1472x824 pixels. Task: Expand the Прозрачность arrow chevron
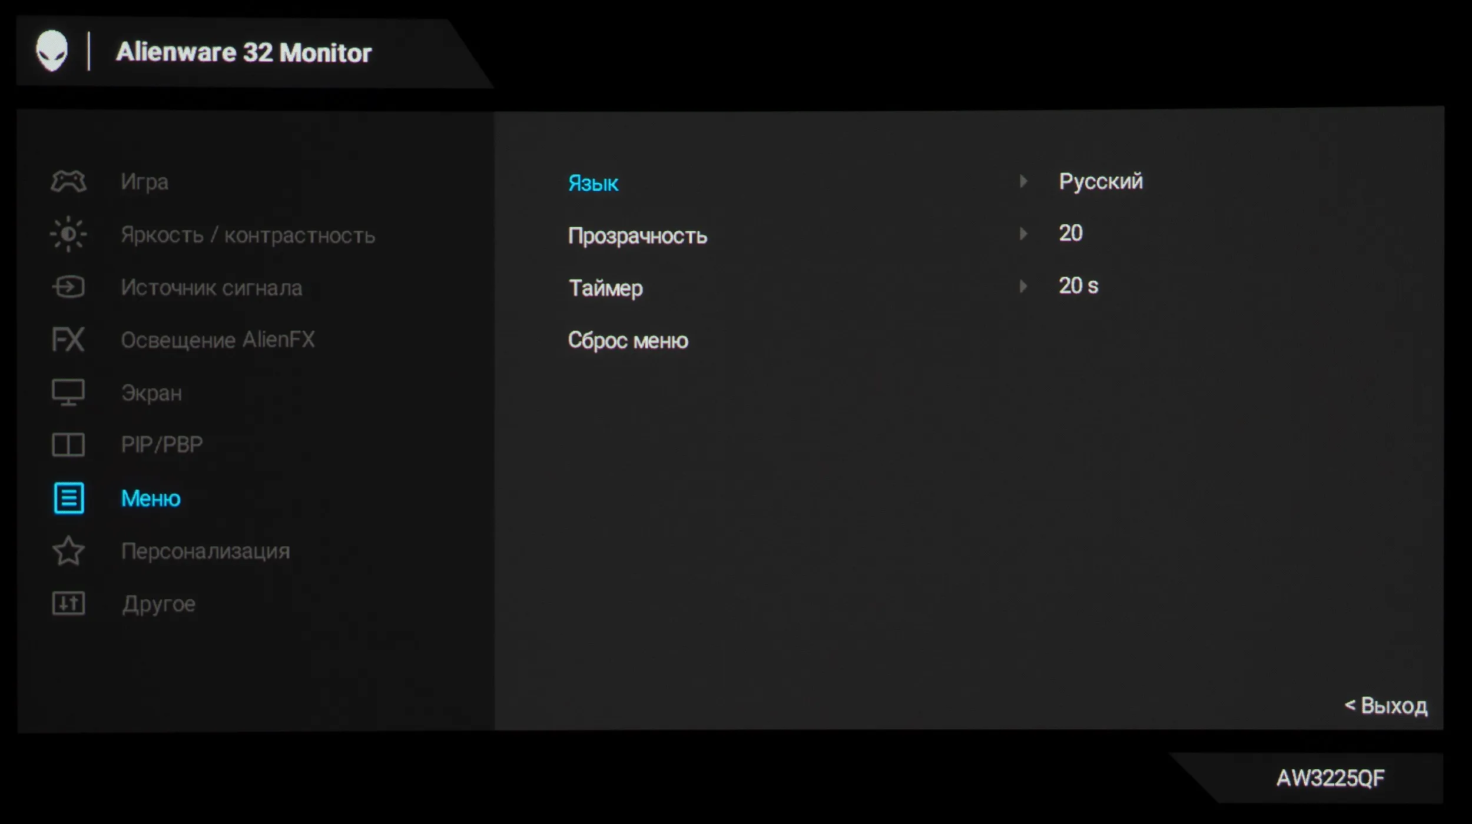click(x=1023, y=234)
